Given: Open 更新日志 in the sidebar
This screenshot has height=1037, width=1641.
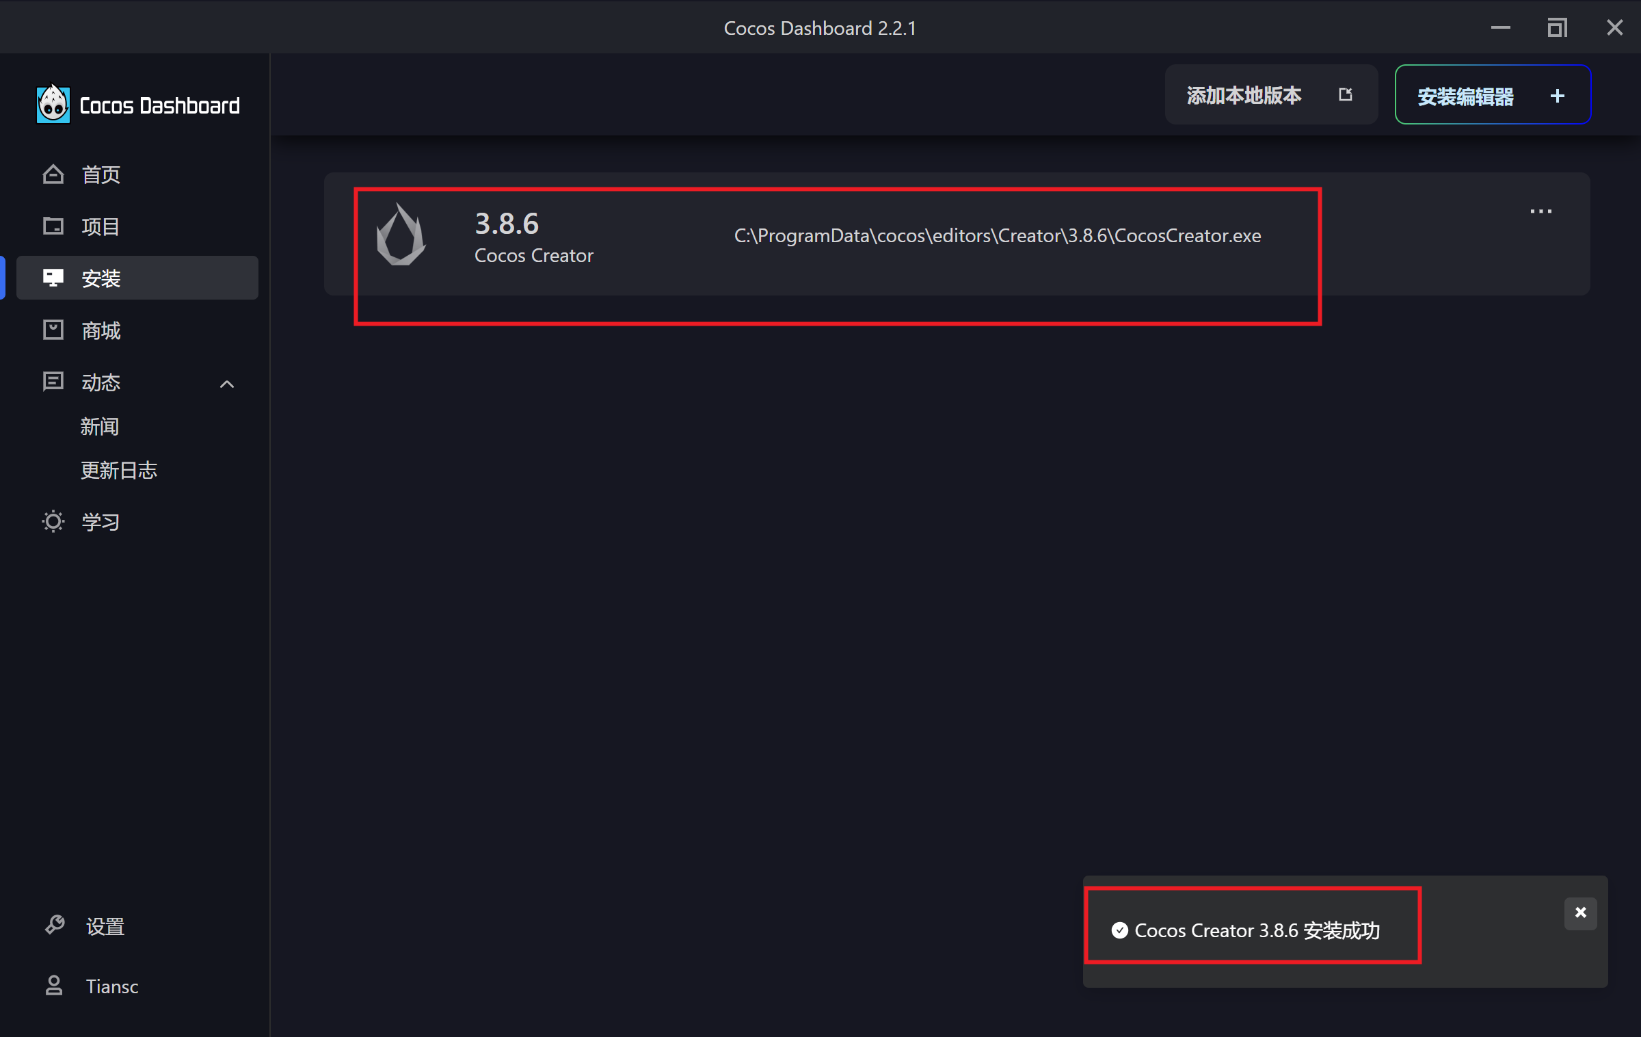Looking at the screenshot, I should (x=119, y=471).
